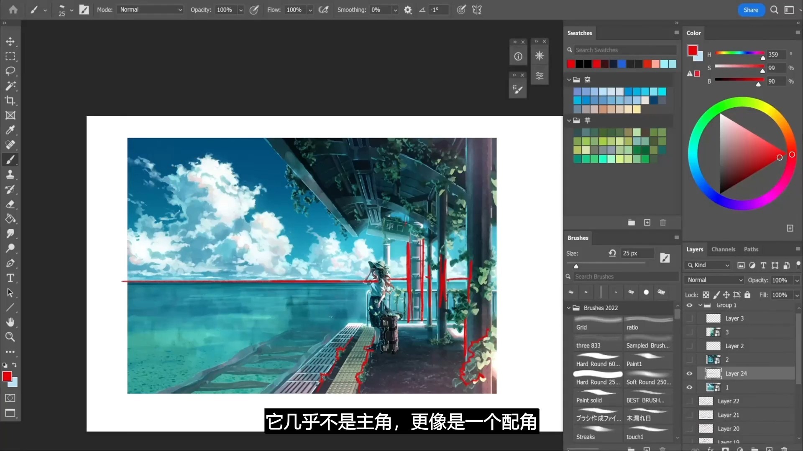Collapse the Brushes 2022 folder
803x451 pixels.
[x=569, y=308]
